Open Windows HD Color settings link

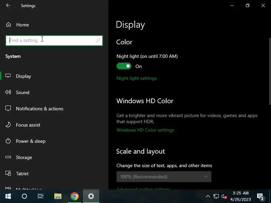145,130
